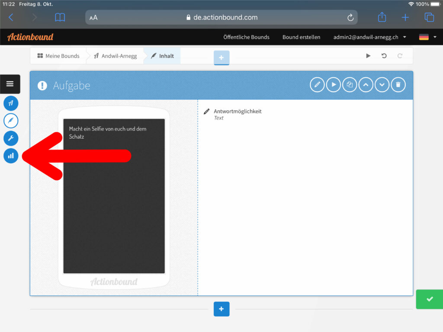Click the Safari address bar

pyautogui.click(x=221, y=17)
